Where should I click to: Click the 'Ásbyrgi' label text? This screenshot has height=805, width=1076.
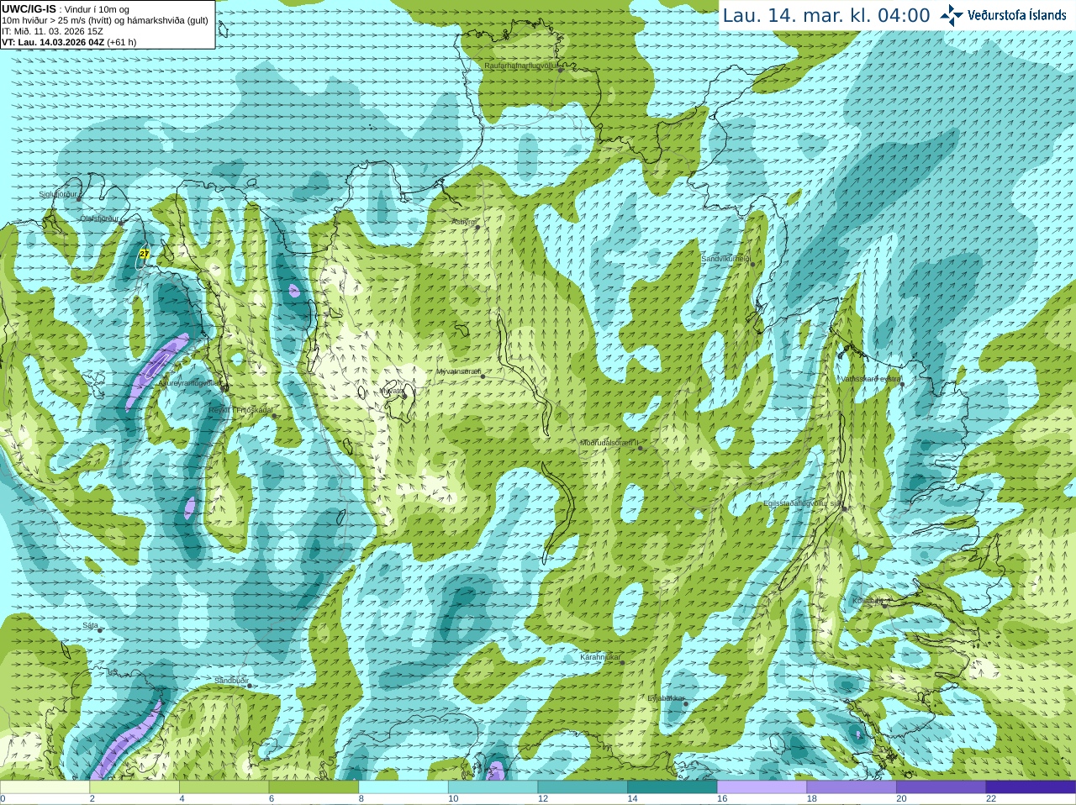click(x=463, y=222)
